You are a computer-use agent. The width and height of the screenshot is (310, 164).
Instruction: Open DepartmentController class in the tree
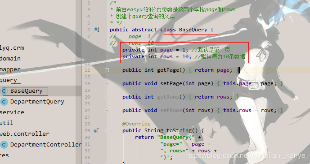(x=46, y=145)
